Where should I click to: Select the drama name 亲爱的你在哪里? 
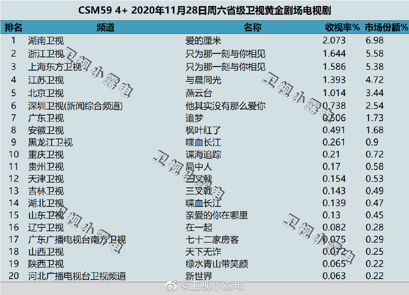(216, 215)
